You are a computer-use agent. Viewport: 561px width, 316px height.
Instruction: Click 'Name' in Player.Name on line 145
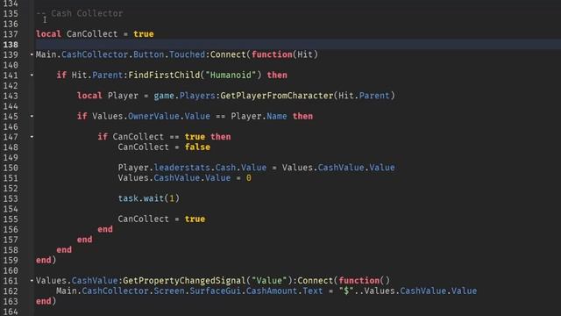pyautogui.click(x=277, y=116)
